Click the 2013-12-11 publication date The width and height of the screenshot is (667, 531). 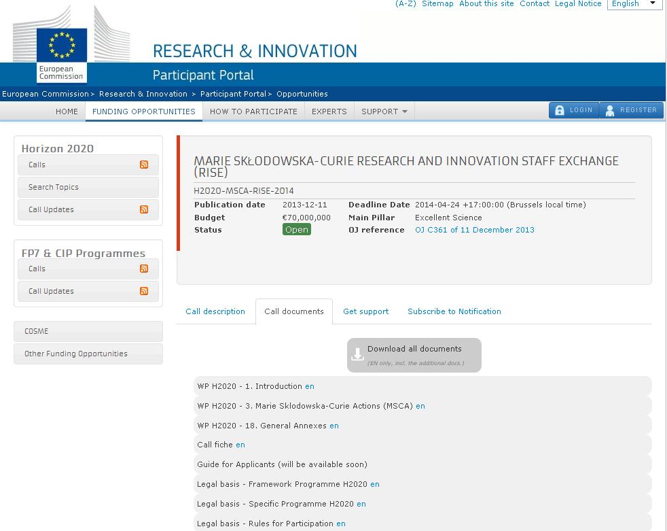[304, 205]
